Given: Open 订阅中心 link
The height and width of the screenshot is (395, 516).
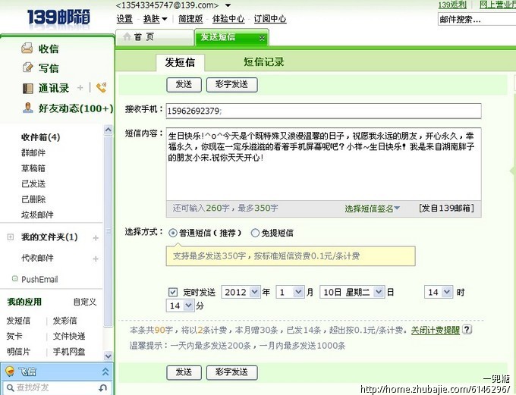Looking at the screenshot, I should pos(270,19).
